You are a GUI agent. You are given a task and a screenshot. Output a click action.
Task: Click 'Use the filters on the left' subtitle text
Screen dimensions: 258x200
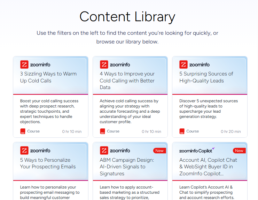click(127, 37)
